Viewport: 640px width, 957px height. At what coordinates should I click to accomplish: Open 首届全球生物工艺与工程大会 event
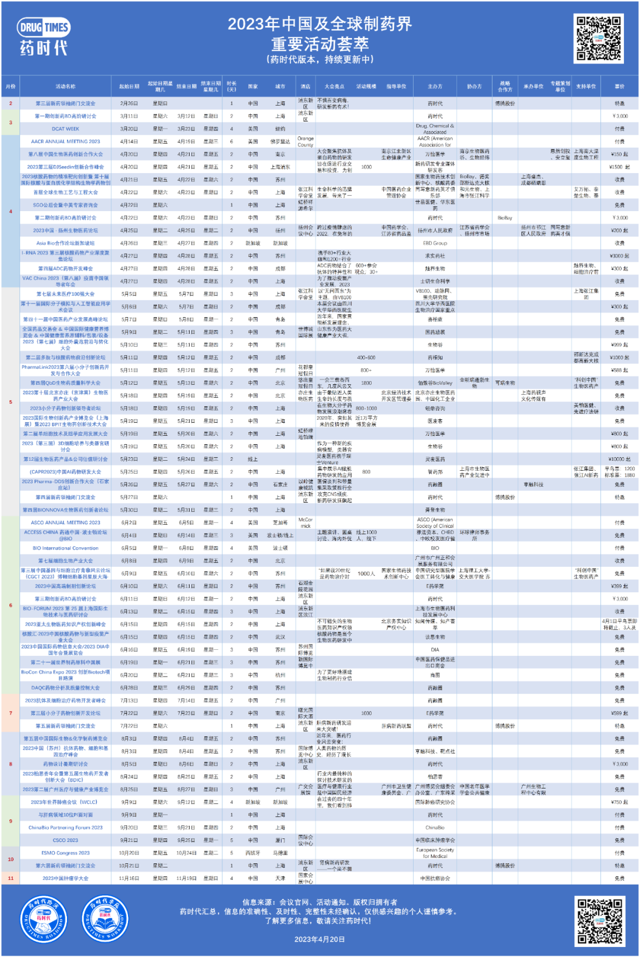click(x=65, y=192)
